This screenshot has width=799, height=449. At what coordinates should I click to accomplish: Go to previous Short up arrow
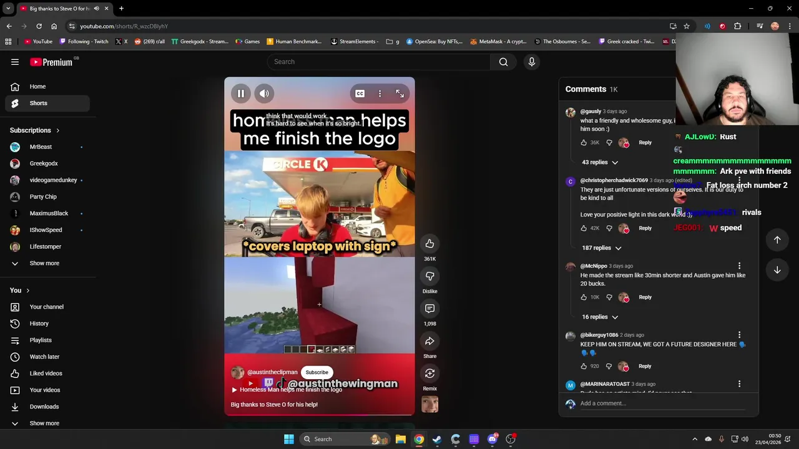pos(777,240)
